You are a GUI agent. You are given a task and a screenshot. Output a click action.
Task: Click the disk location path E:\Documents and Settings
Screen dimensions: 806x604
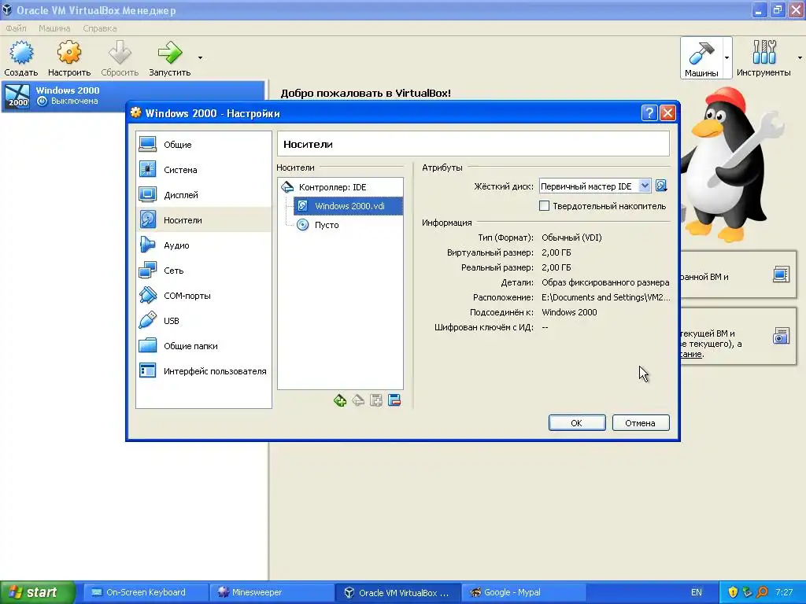605,297
